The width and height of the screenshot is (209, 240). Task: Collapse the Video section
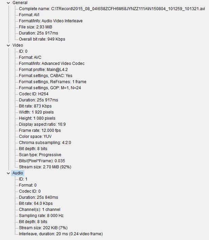click(9, 45)
